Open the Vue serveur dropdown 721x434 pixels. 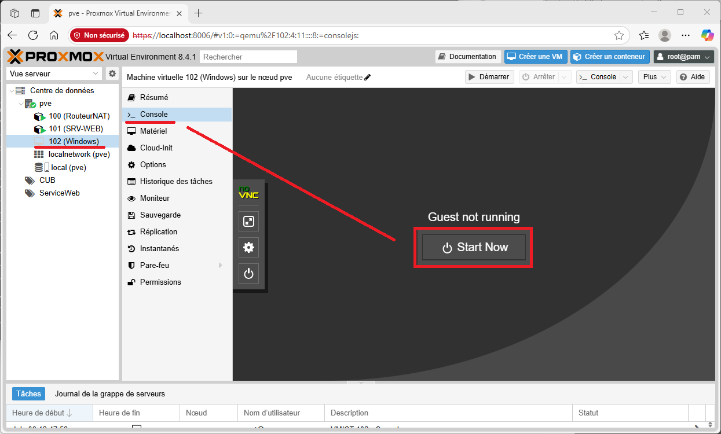(x=55, y=73)
